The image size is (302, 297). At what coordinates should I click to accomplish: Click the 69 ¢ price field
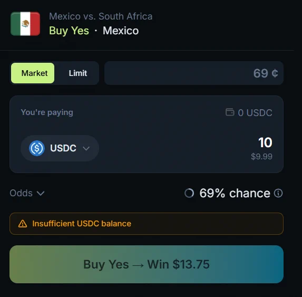coord(194,73)
